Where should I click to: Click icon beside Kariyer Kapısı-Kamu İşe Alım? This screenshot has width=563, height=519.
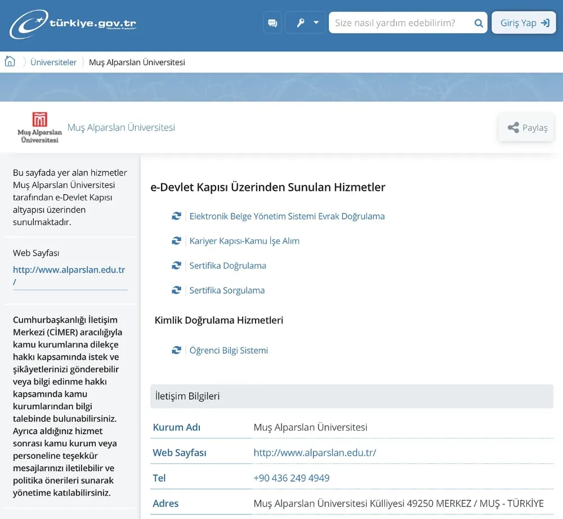tap(177, 241)
